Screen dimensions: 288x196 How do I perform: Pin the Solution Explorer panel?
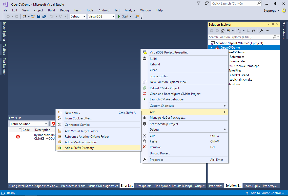pyautogui.click(x=273, y=24)
